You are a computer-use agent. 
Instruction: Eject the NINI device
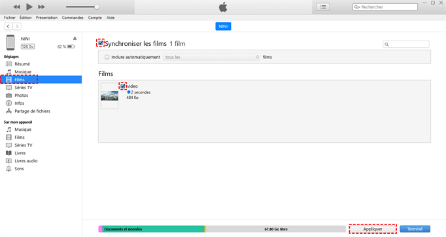click(75, 39)
